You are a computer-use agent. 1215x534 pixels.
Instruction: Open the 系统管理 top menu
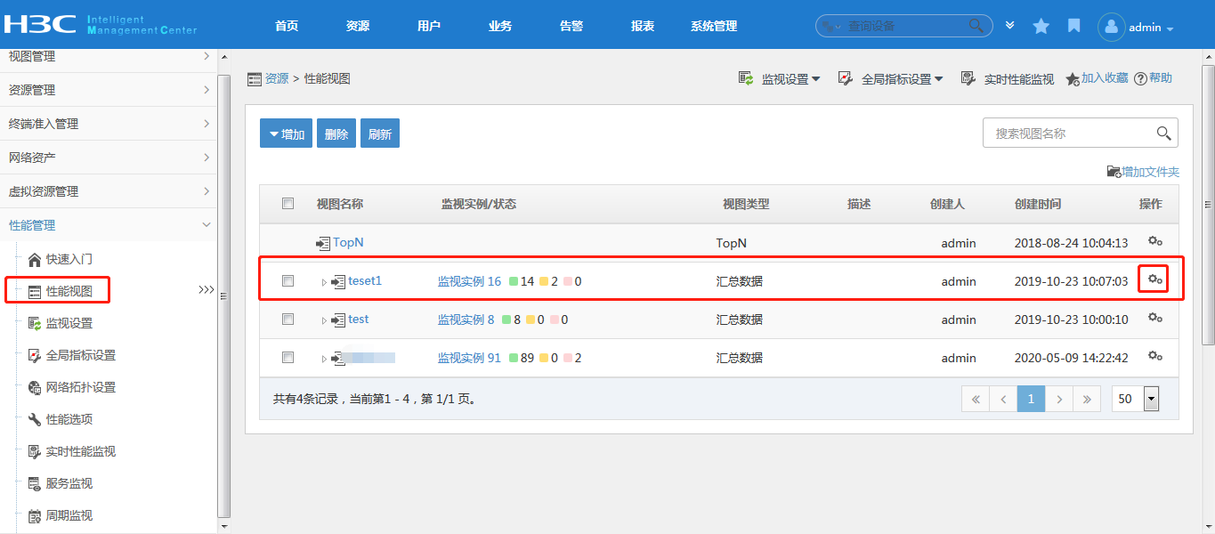click(x=714, y=27)
